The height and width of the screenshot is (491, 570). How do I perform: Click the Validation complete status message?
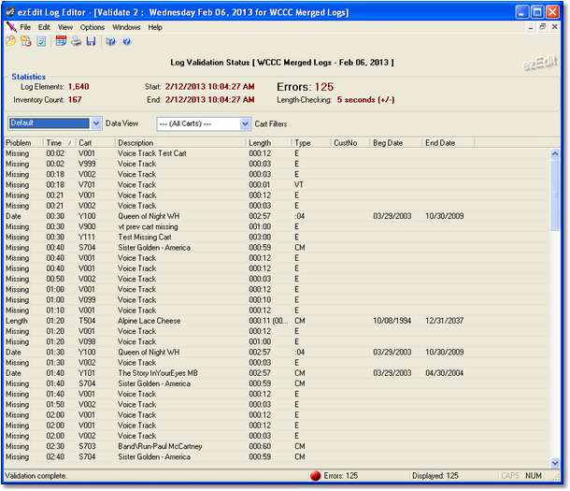coord(36,476)
